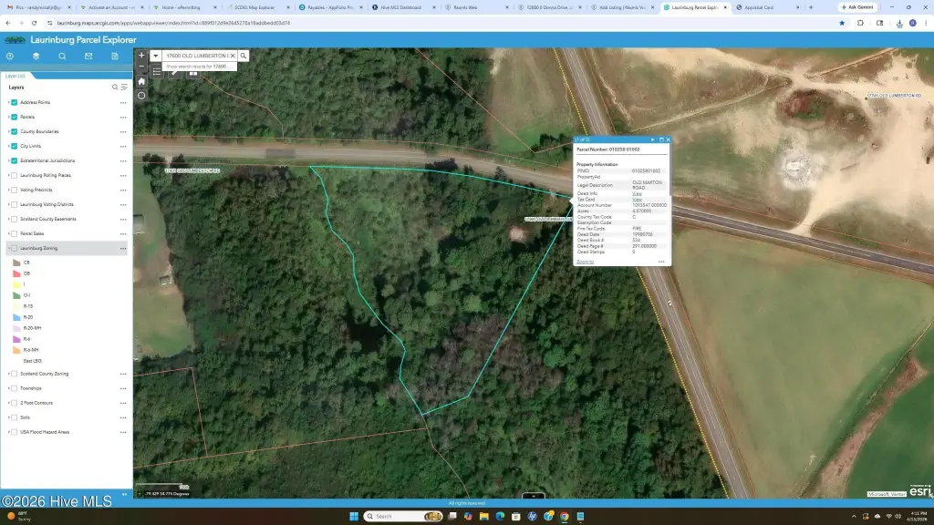Turn on USA Flood Hazard Areas layer
The height and width of the screenshot is (525, 934).
pyautogui.click(x=15, y=432)
